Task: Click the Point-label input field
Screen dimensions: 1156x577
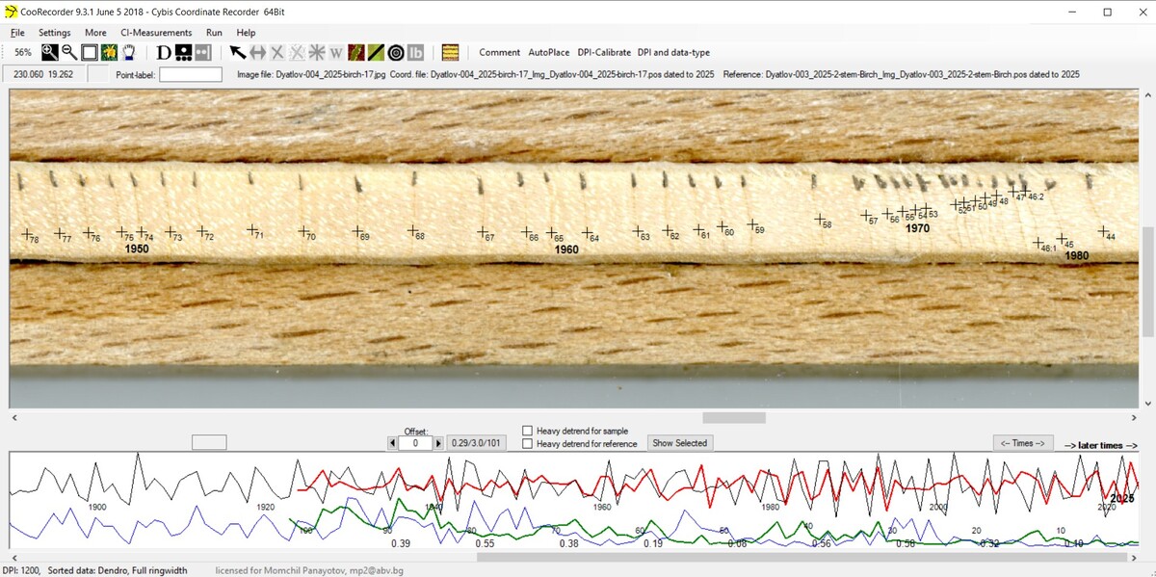Action: pyautogui.click(x=190, y=74)
